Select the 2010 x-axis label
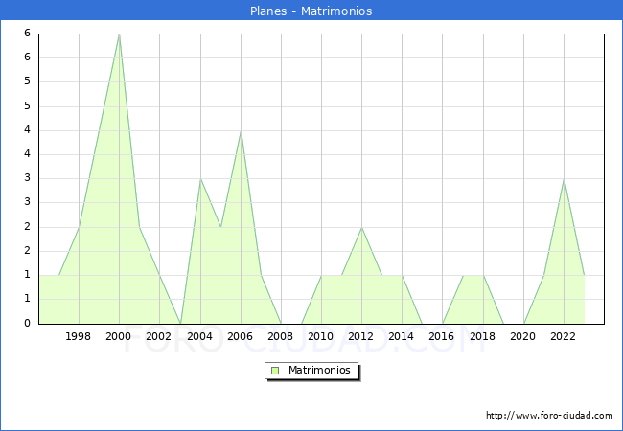Image resolution: width=623 pixels, height=431 pixels. (321, 336)
